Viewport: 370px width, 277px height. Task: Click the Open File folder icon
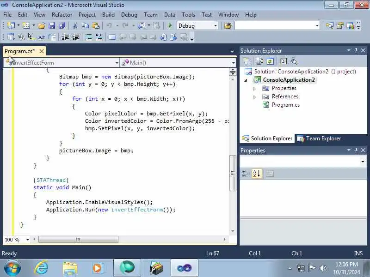coord(42,25)
